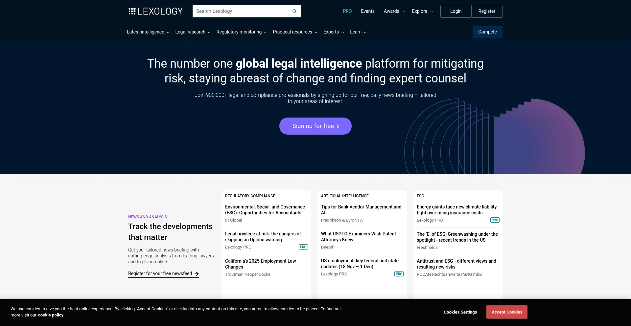631x326 pixels.
Task: Expand the Latest intelligence menu
Action: click(x=148, y=32)
